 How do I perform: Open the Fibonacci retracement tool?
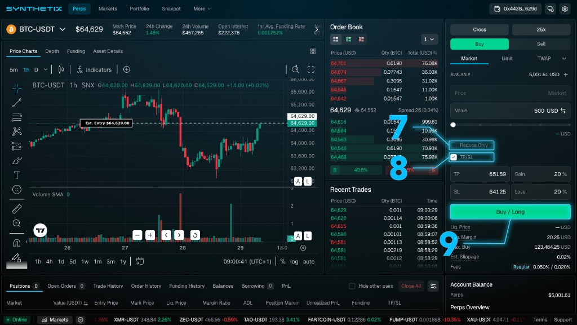(16, 117)
